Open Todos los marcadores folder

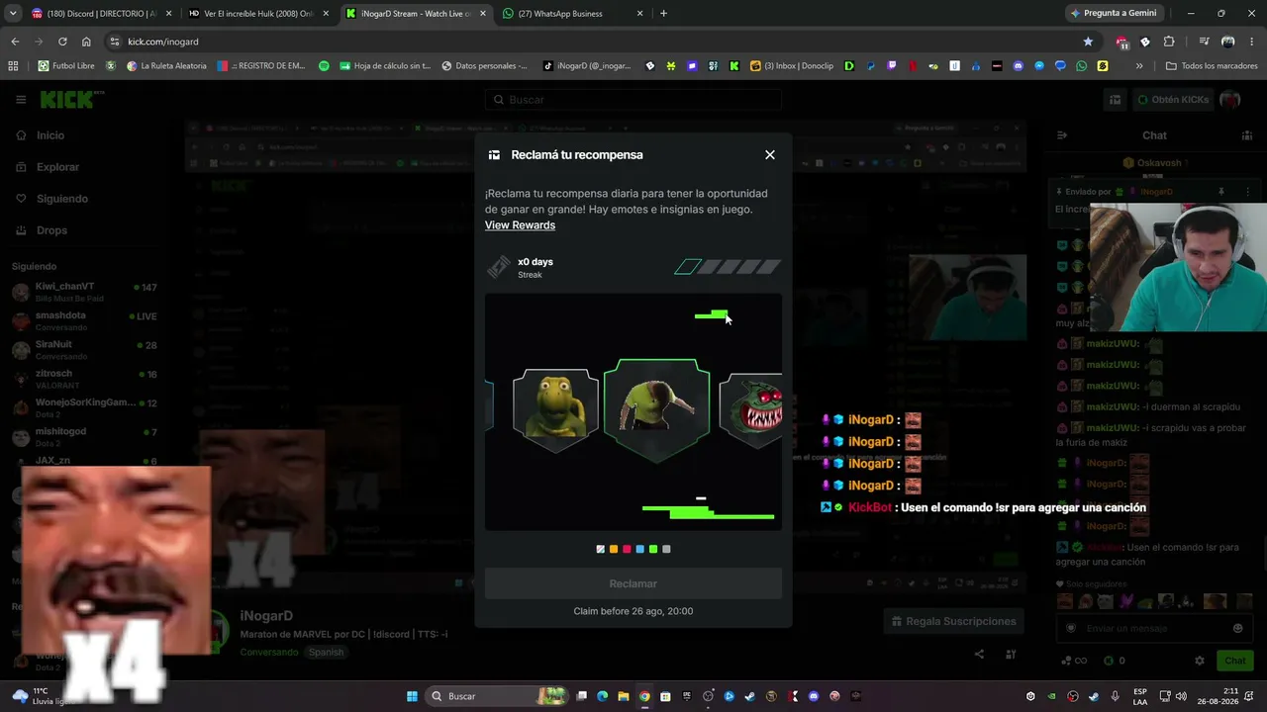tap(1212, 66)
